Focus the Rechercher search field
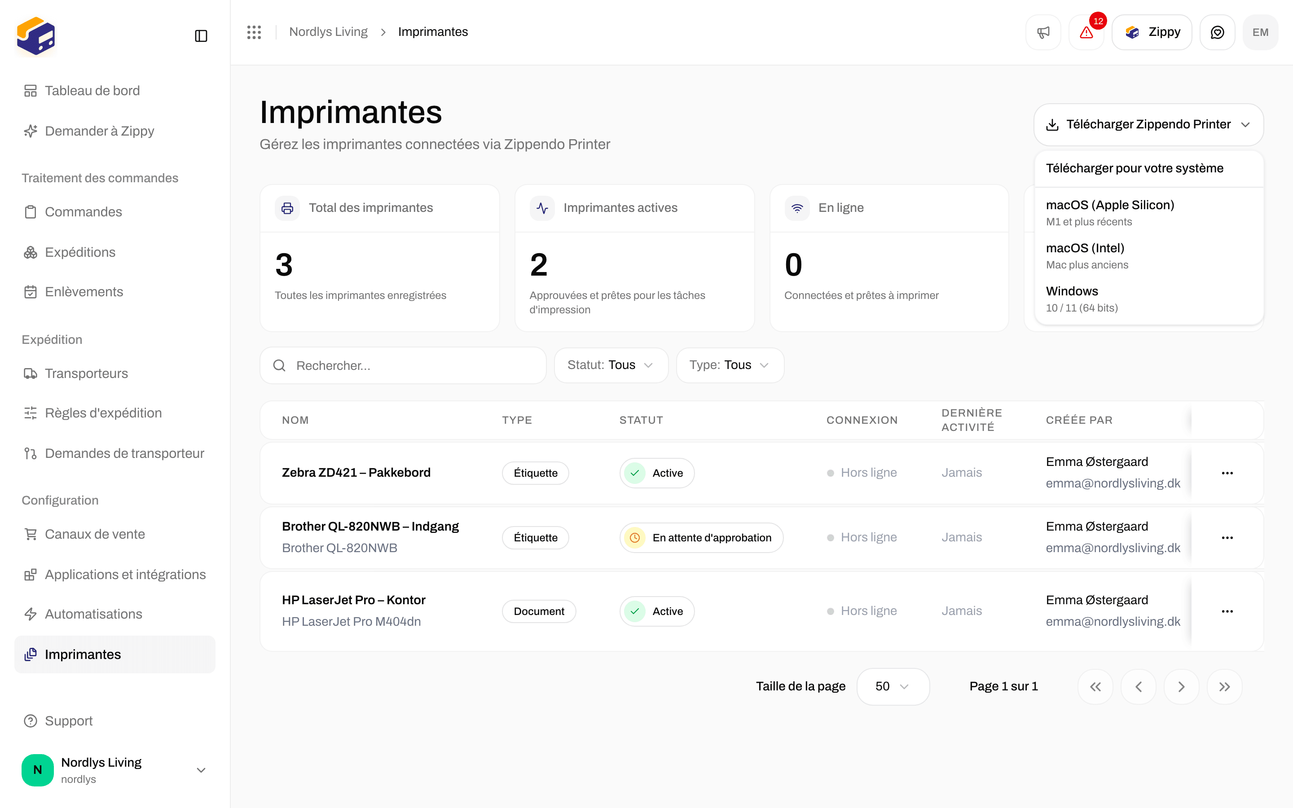Image resolution: width=1293 pixels, height=808 pixels. pos(403,365)
